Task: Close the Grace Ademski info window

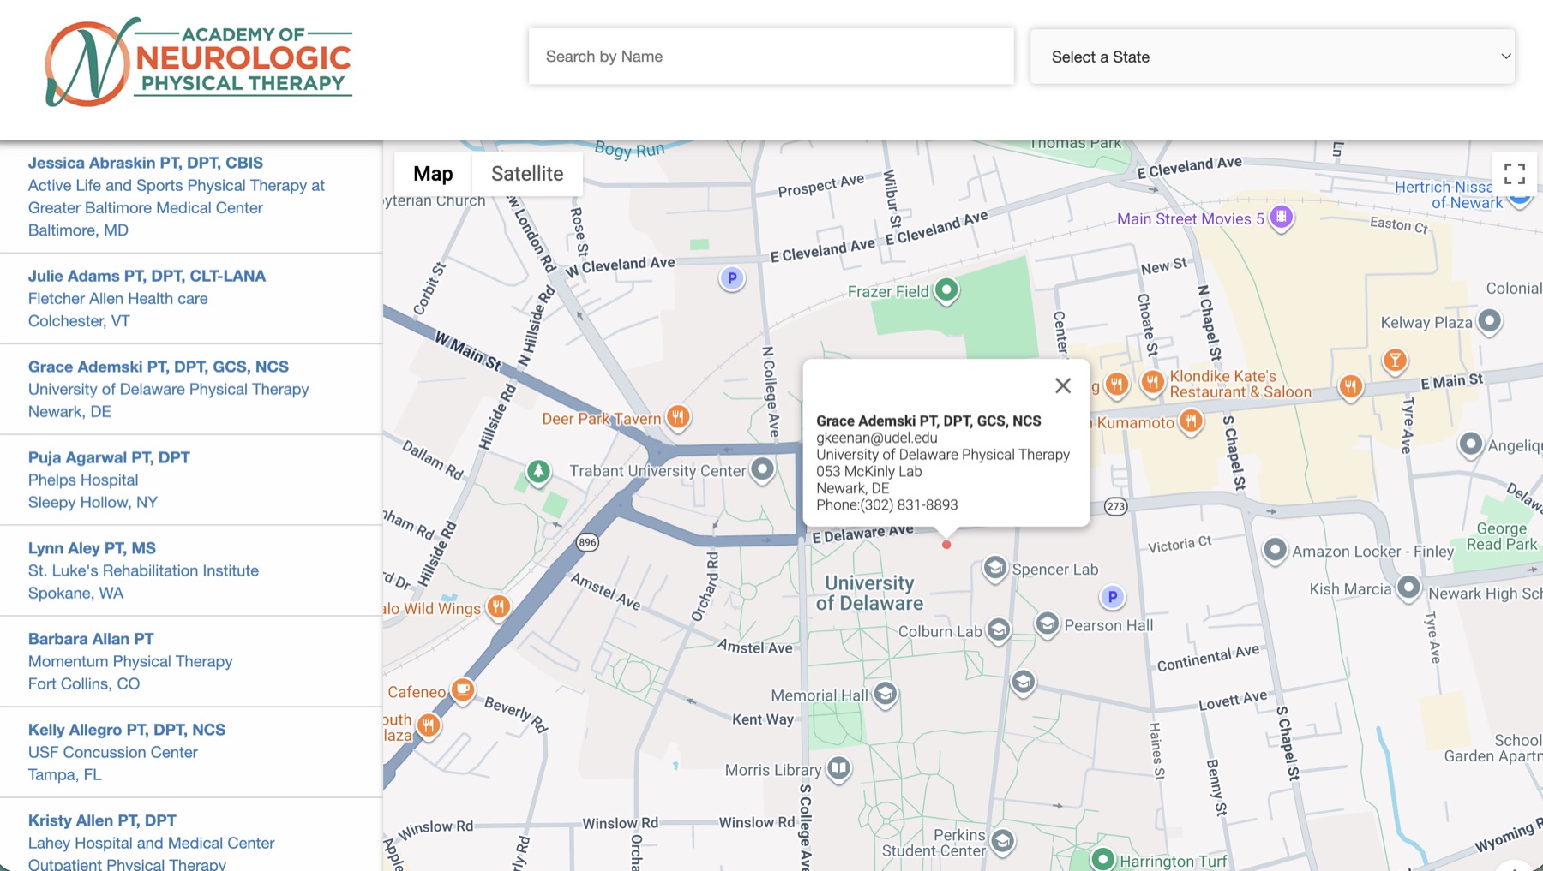Action: 1063,385
